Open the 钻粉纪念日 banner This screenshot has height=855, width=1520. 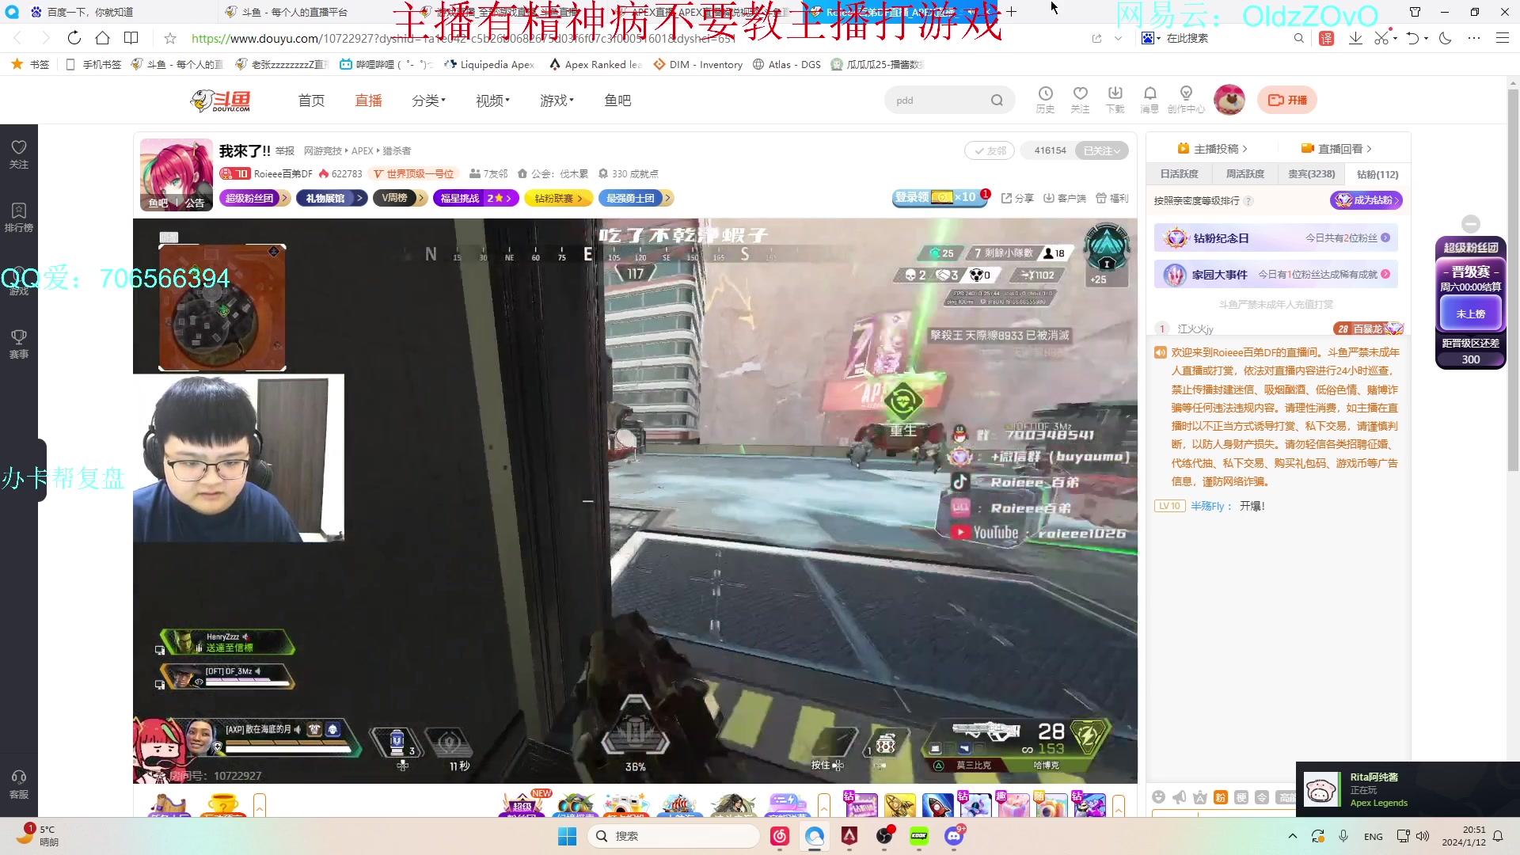coord(1276,237)
